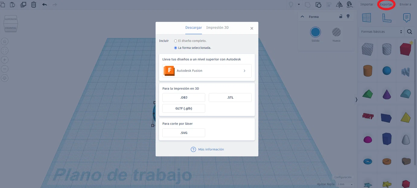Click the perspective view icon on the left

[5, 78]
